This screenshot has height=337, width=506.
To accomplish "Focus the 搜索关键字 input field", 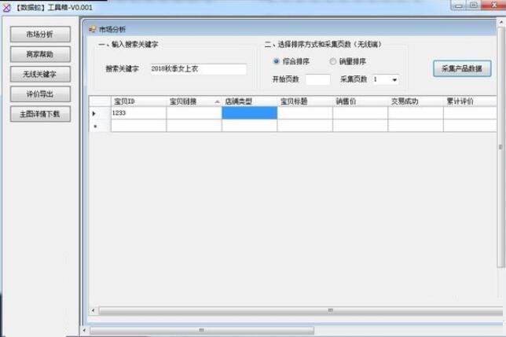I will (x=199, y=68).
